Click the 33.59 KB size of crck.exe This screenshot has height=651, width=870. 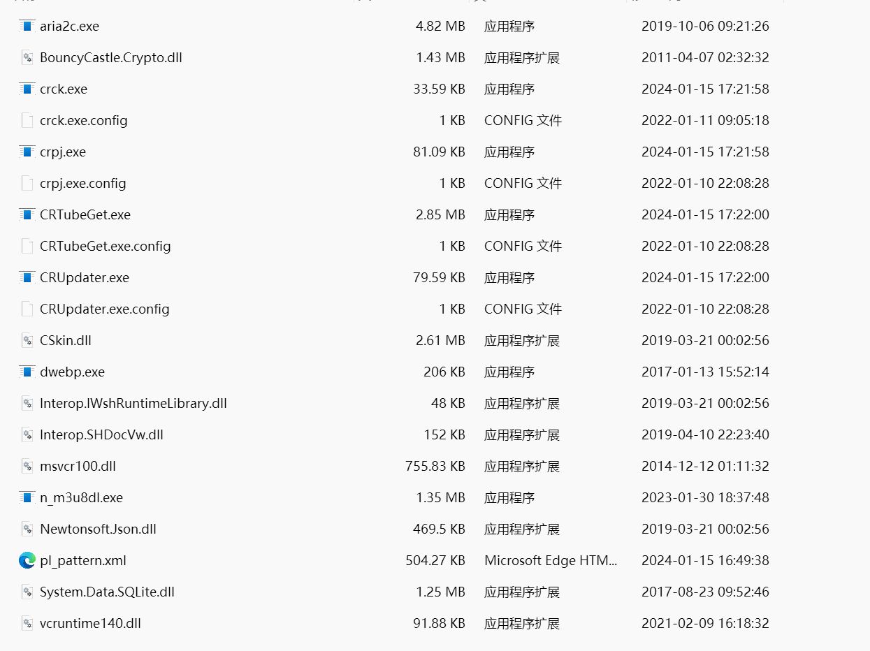(439, 89)
